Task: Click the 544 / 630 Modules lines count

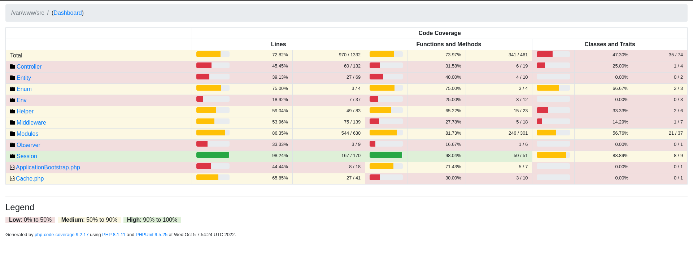Action: tap(351, 133)
